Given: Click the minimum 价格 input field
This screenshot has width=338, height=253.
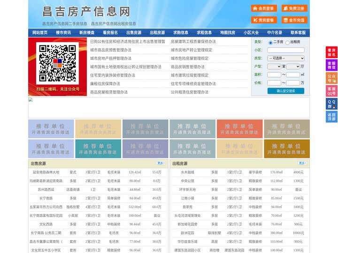Looking at the screenshot, I should coord(274,83).
